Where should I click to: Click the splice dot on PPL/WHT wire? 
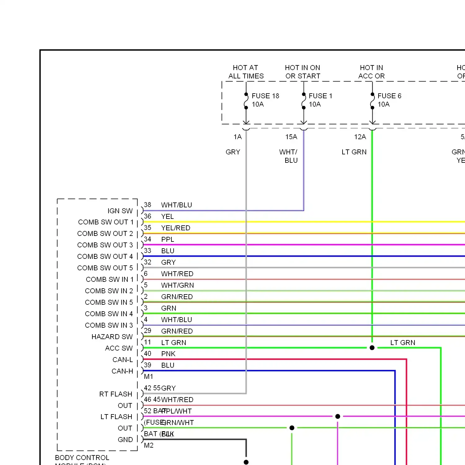point(338,417)
